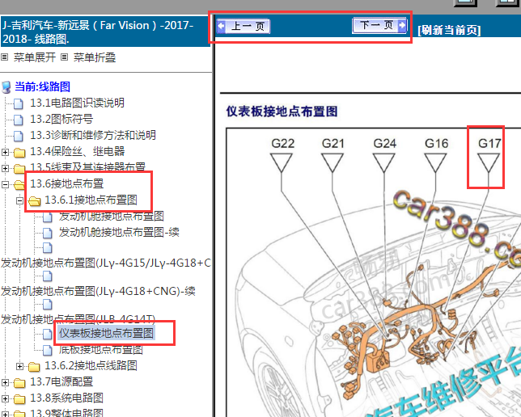
Task: Go to next page with 下一页 button
Action: click(379, 25)
